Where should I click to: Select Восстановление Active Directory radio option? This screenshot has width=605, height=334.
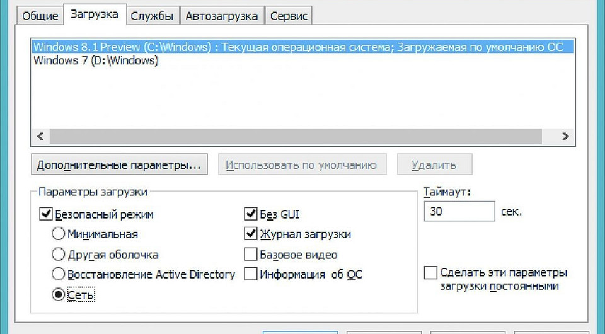58,274
